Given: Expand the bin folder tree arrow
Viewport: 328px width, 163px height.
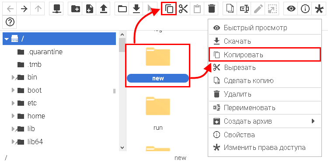Looking at the screenshot, I should [14, 77].
